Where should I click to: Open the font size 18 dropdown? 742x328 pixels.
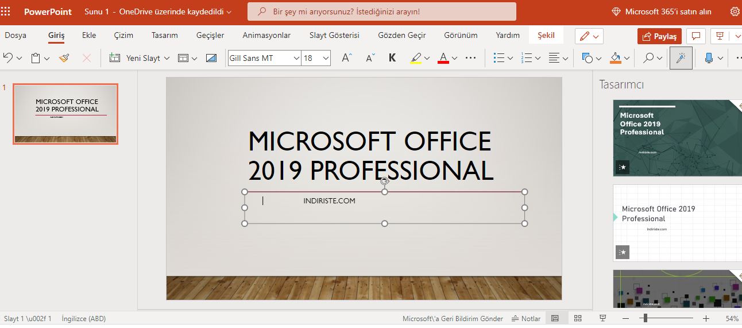(x=326, y=58)
